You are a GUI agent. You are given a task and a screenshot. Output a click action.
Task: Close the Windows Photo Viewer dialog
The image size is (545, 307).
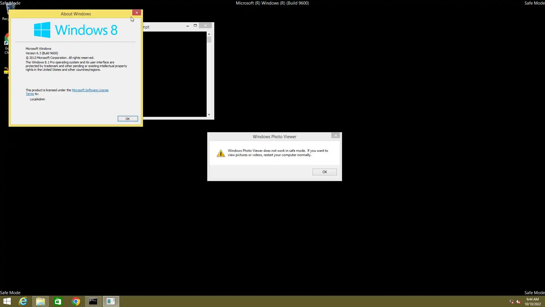(336, 136)
